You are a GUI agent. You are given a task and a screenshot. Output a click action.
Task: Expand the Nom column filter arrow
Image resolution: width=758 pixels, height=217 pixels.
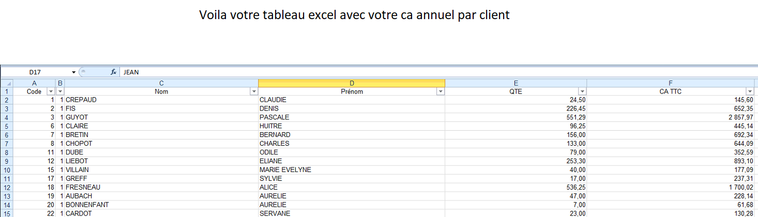pos(254,91)
